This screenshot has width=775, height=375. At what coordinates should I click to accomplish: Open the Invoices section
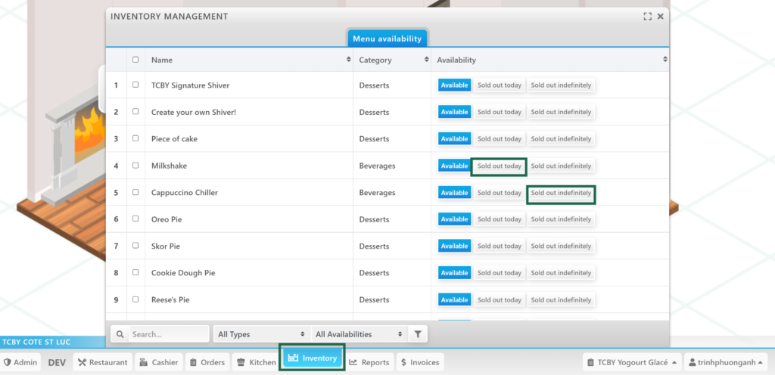pos(420,362)
